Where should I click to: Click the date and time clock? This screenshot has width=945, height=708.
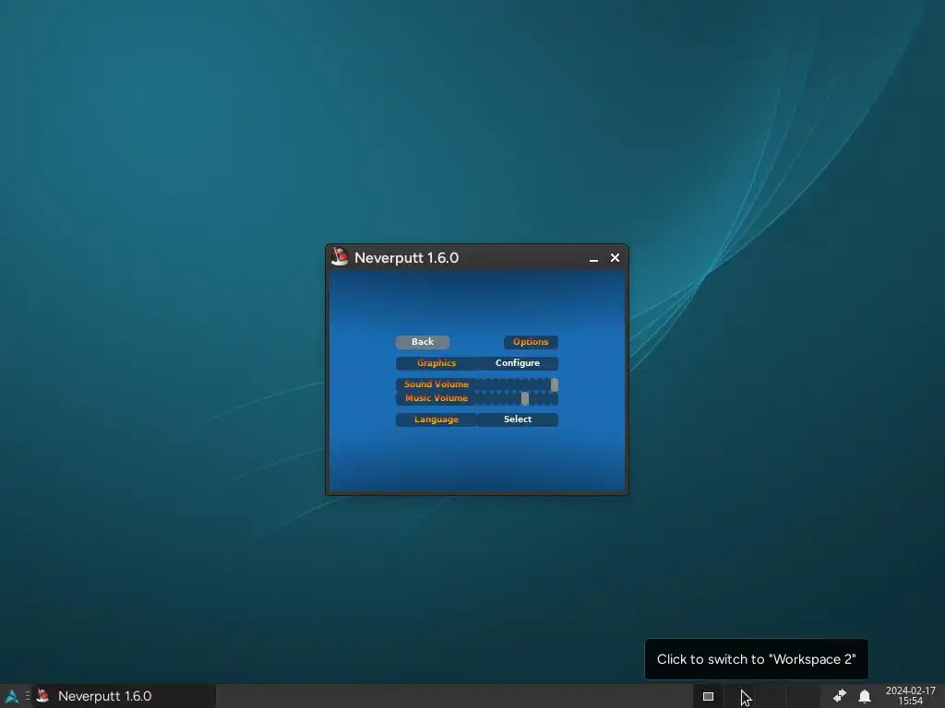911,696
